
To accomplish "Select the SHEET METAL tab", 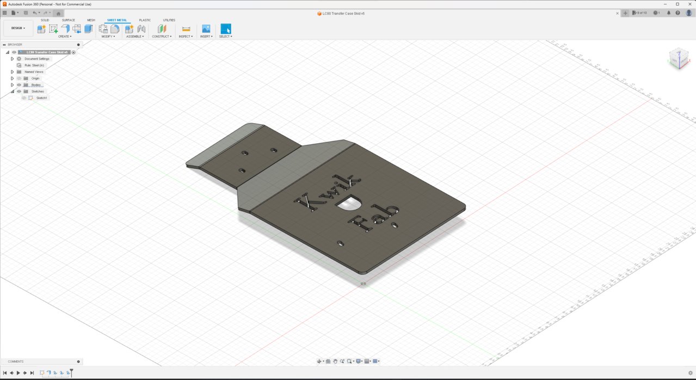I will coord(117,20).
